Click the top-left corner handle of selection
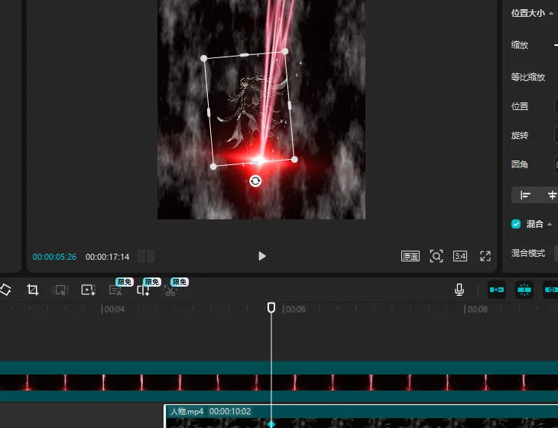 pos(203,58)
